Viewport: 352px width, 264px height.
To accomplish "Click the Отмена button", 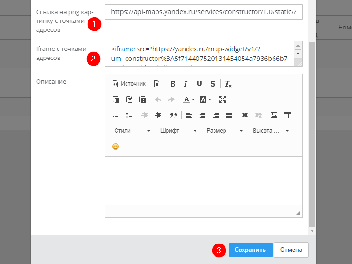I will point(291,250).
